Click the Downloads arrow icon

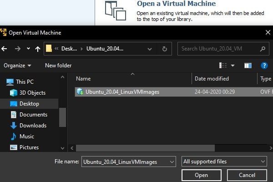coord(13,126)
